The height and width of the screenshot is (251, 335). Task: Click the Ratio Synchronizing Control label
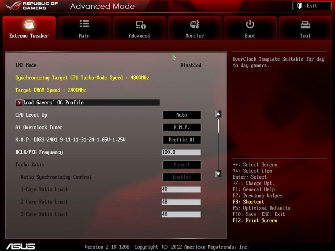click(x=56, y=177)
